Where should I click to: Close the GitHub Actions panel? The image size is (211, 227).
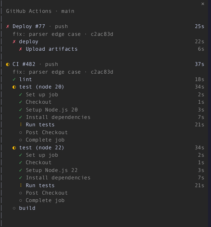coord(203,4)
